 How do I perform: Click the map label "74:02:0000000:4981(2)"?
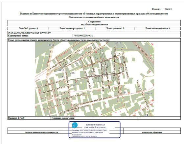pos(51,84)
